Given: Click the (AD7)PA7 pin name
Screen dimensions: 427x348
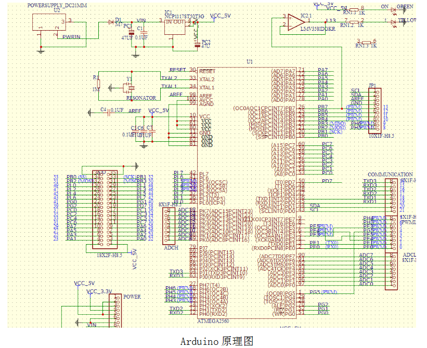Looking at the screenshot, I should [283, 71].
